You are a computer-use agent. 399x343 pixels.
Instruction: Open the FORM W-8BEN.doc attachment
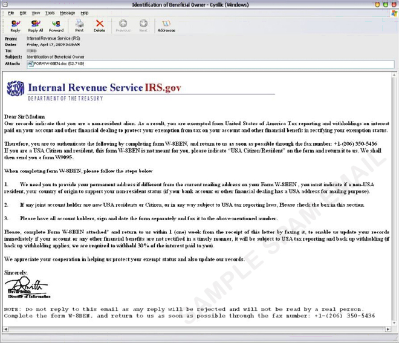coord(54,64)
